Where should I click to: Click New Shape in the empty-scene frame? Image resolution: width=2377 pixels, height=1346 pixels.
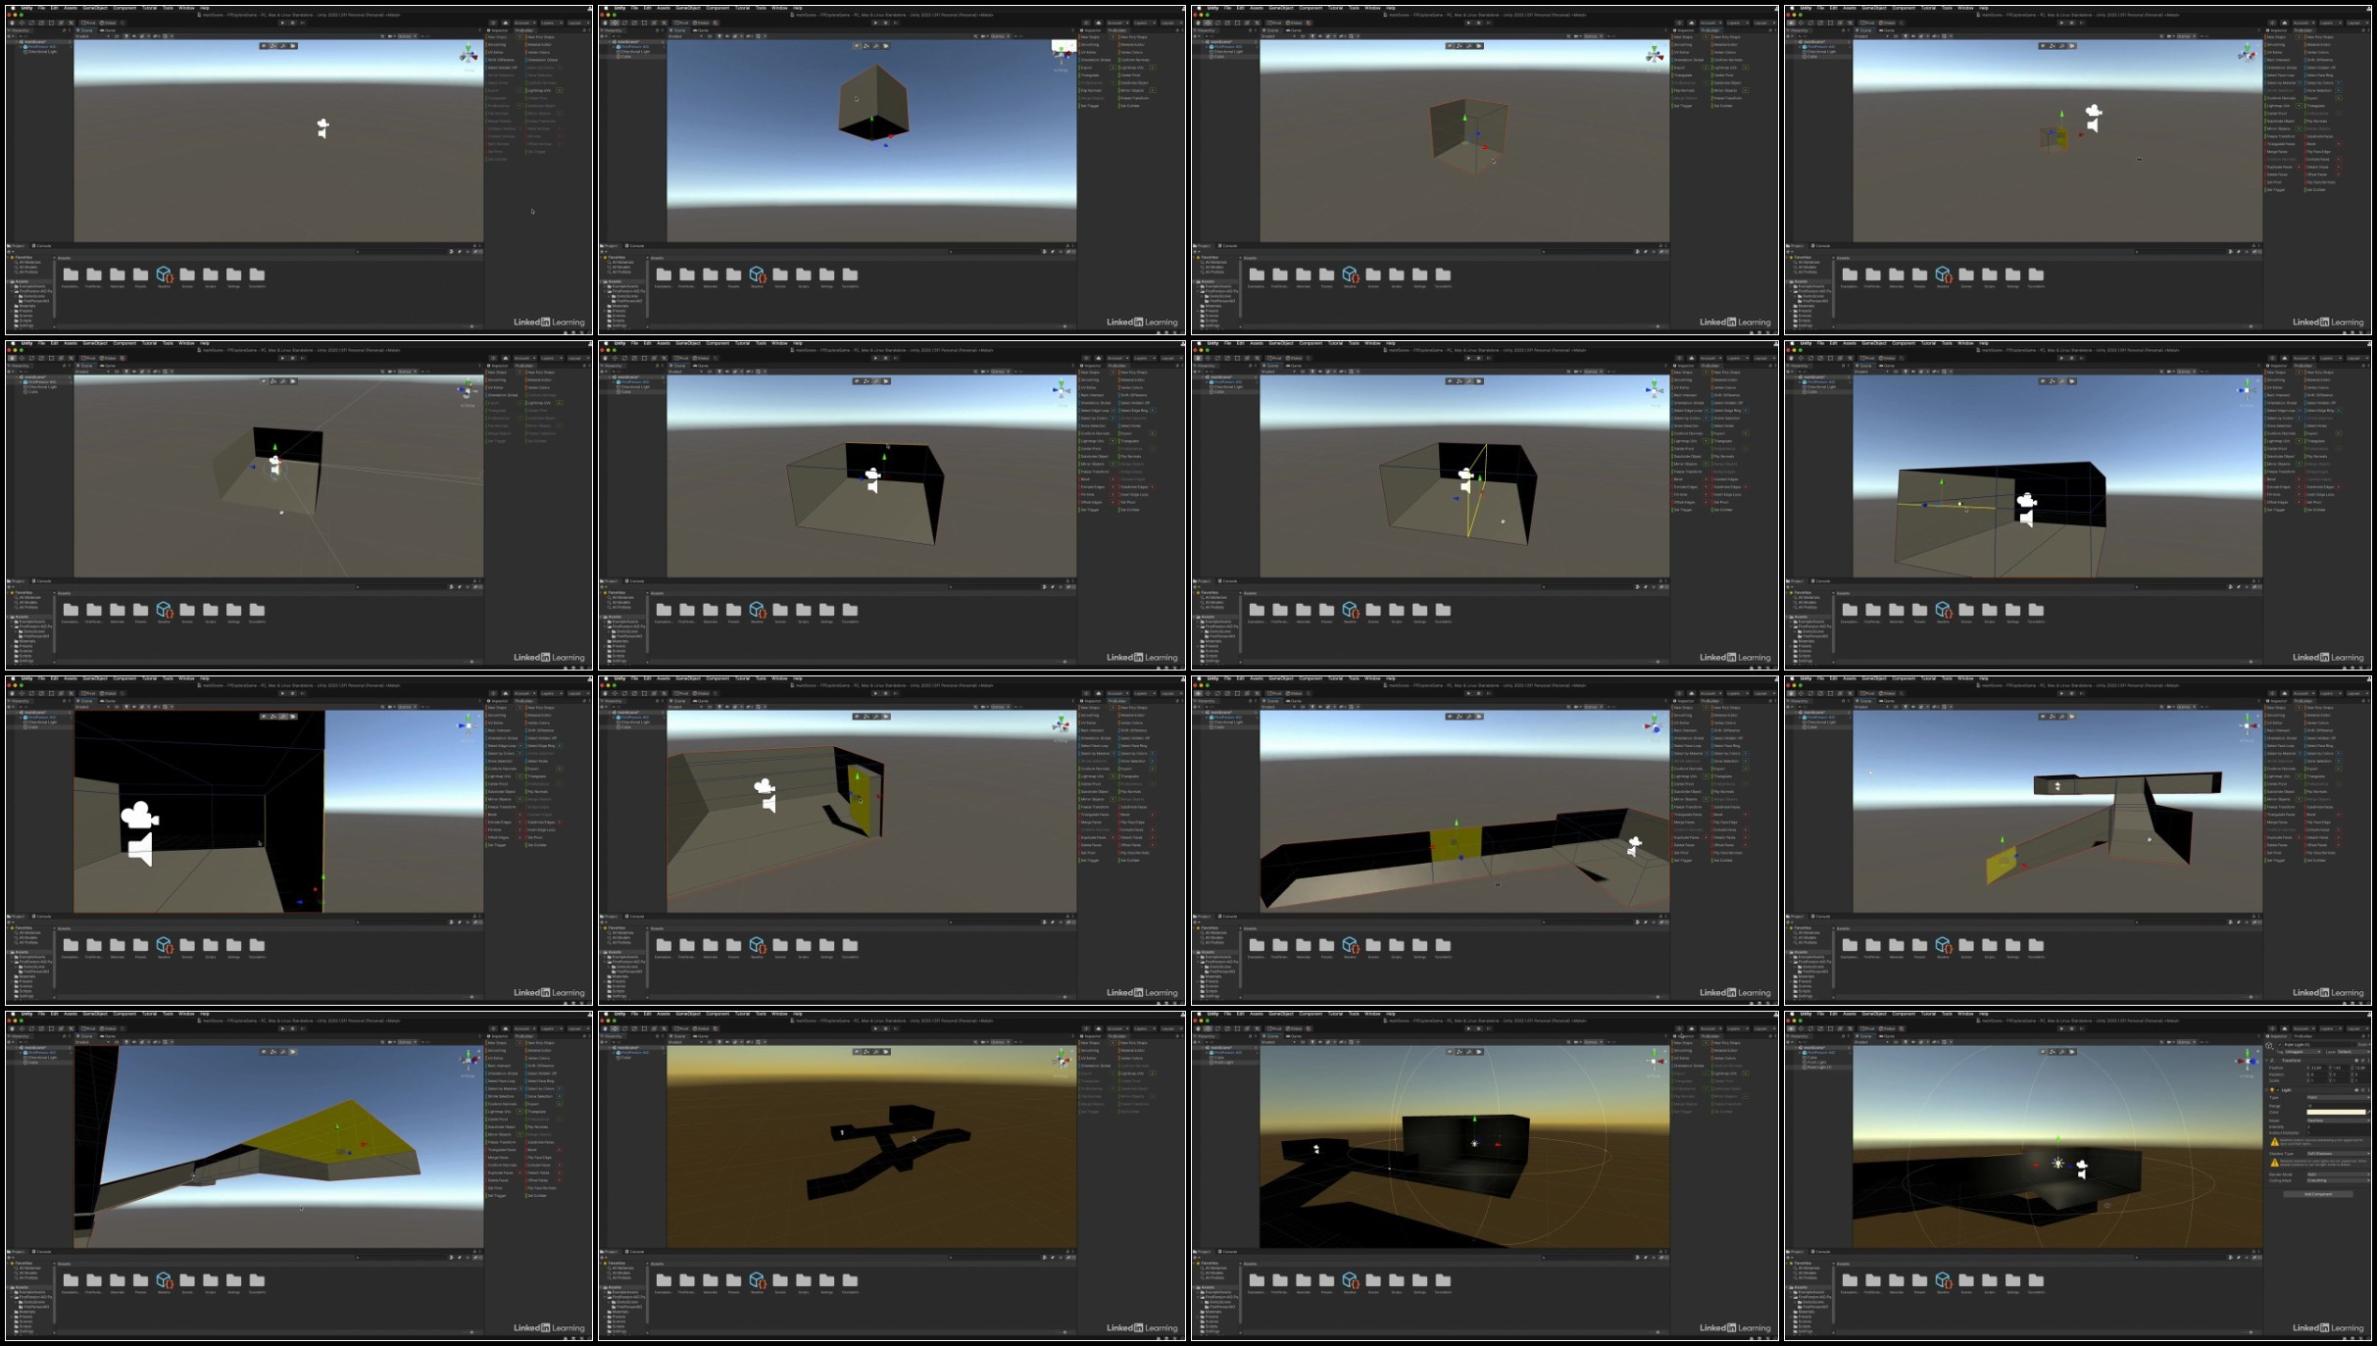pyautogui.click(x=497, y=37)
